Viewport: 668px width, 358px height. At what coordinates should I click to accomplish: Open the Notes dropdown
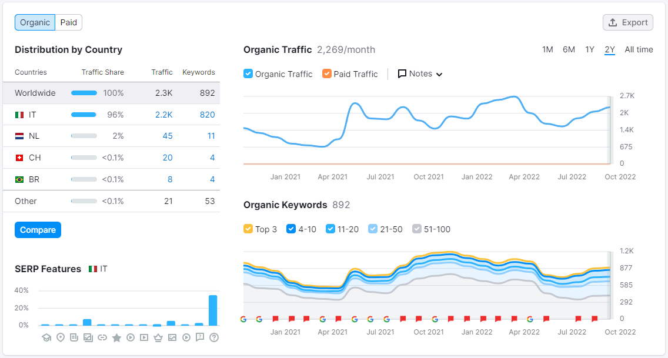(420, 73)
